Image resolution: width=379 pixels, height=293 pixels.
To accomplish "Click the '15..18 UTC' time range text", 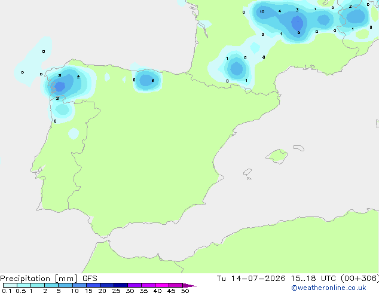I will (313, 279).
